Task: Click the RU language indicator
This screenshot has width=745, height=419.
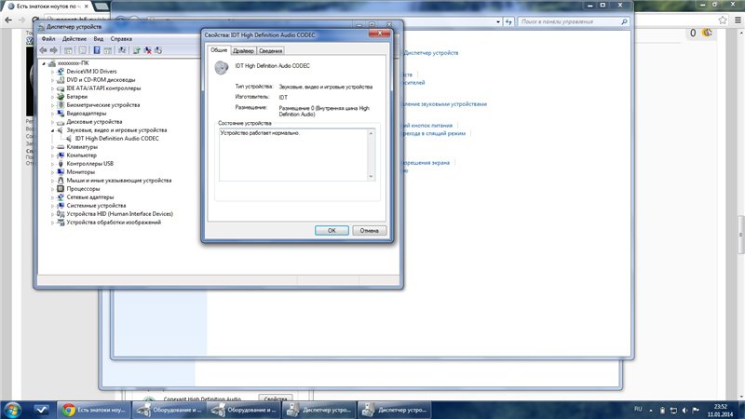Action: pyautogui.click(x=638, y=409)
